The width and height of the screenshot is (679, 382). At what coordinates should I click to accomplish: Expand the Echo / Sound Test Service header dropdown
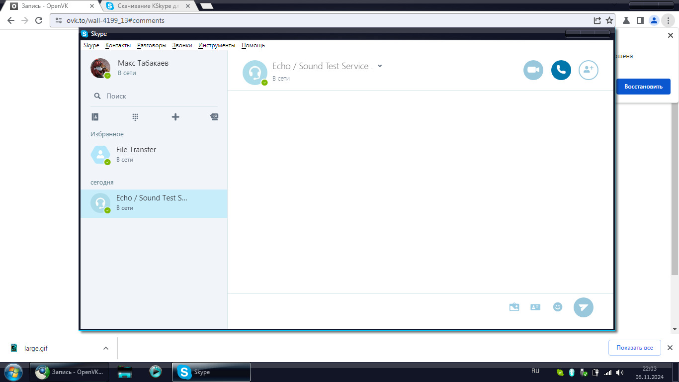pos(380,66)
